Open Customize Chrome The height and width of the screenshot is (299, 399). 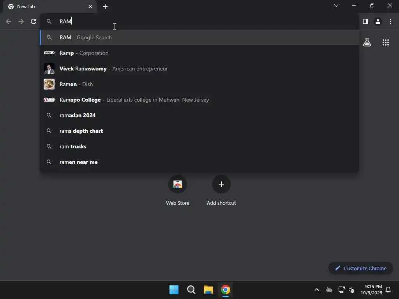tap(360, 268)
